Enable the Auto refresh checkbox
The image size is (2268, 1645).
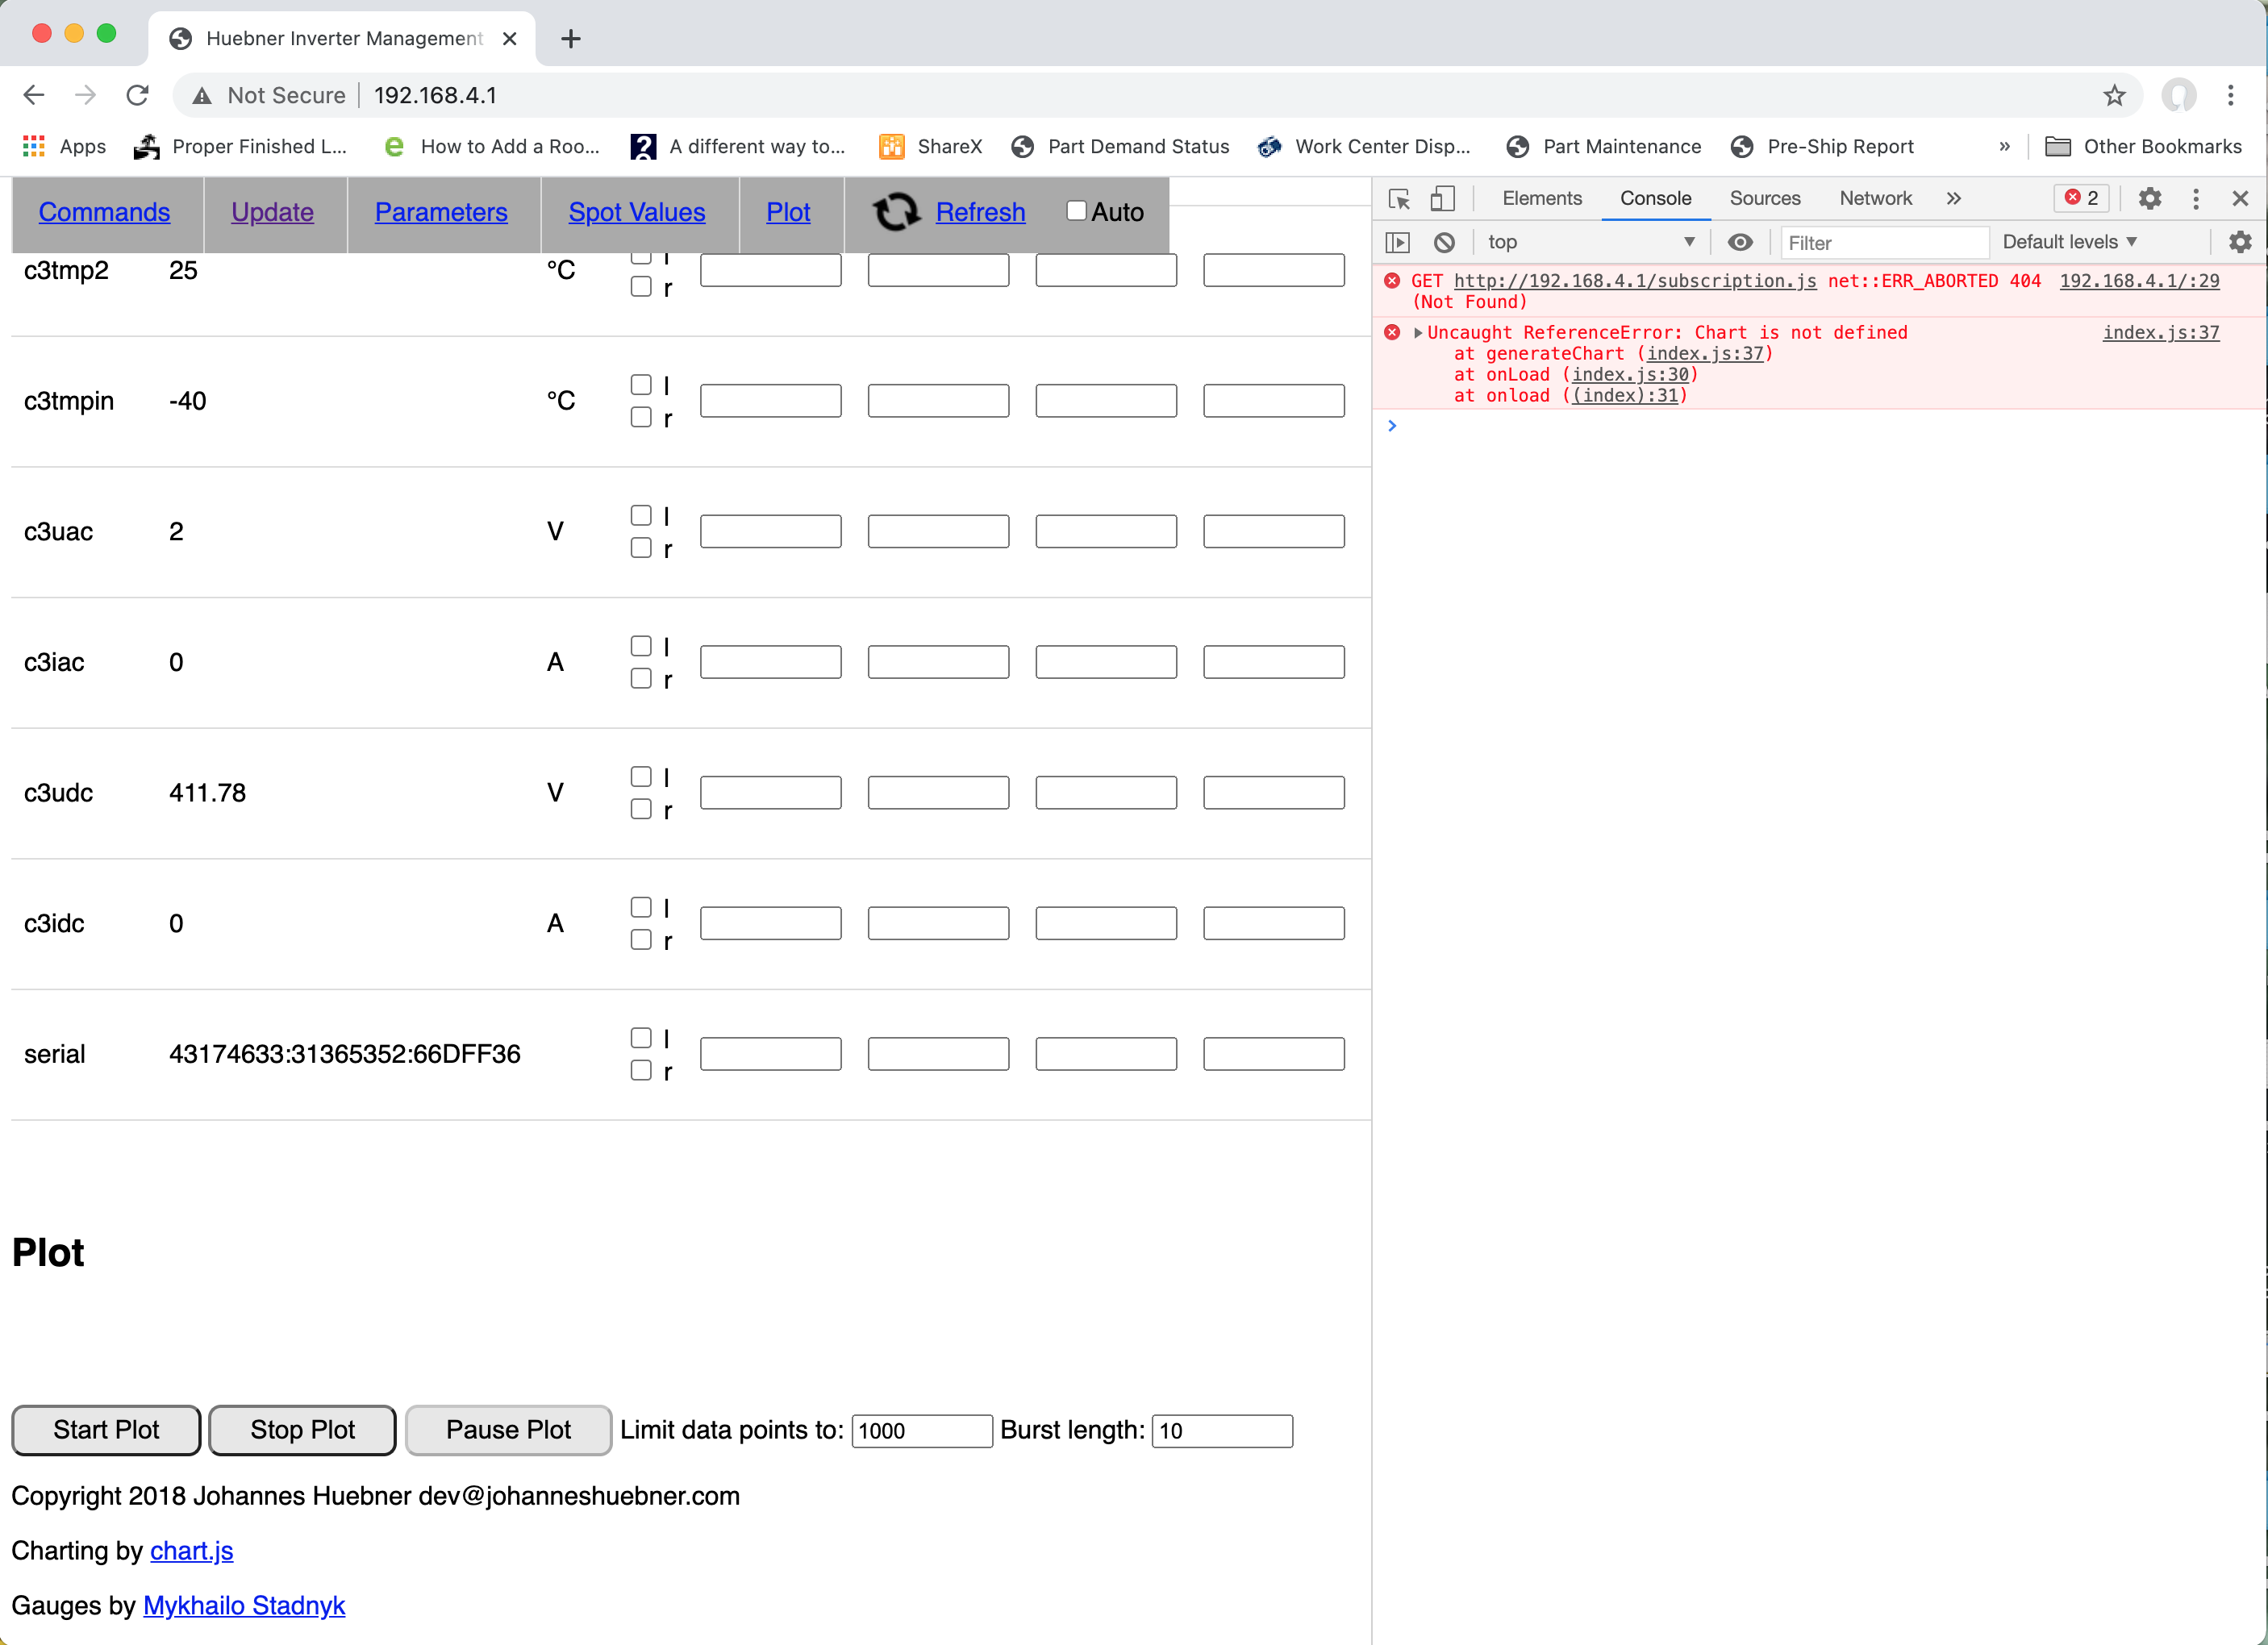click(x=1076, y=211)
